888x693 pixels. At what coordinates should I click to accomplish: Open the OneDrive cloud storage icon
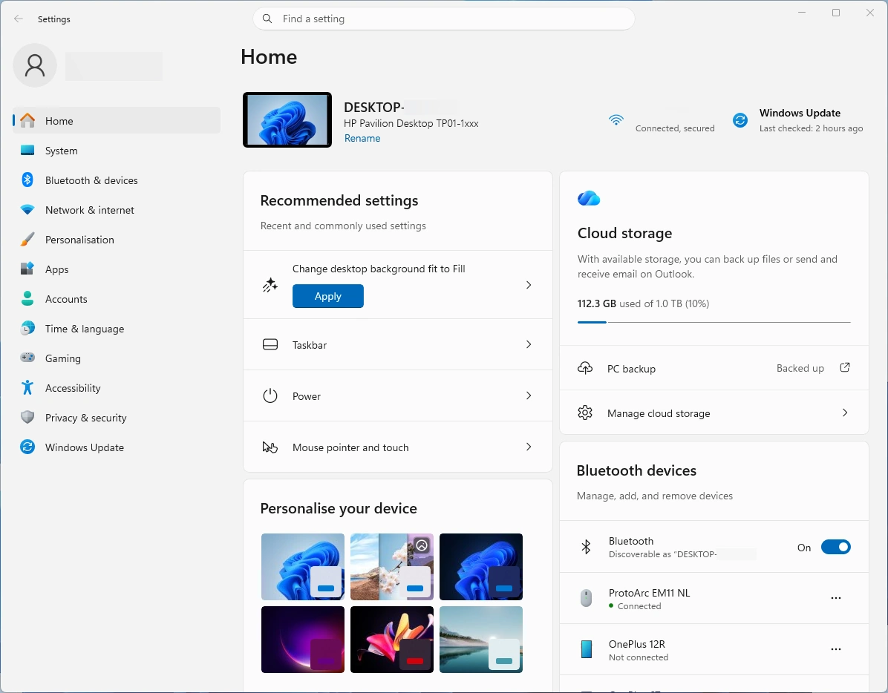tap(588, 198)
